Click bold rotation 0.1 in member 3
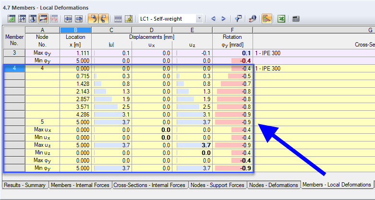375x200 pixels. point(232,53)
